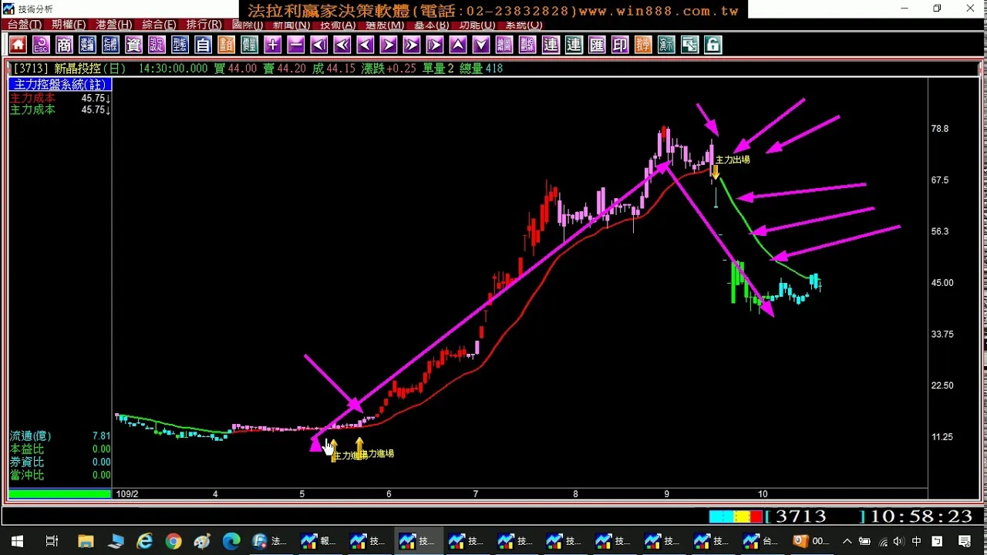Click the 券資比 info row
The image size is (987, 555).
[60, 462]
